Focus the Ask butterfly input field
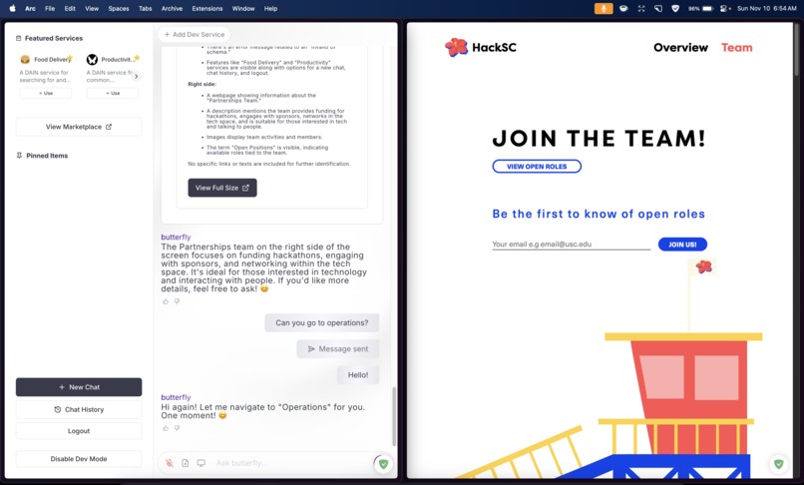Image resolution: width=804 pixels, height=485 pixels. (x=292, y=463)
